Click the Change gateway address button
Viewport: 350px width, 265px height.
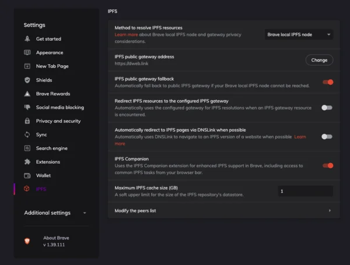pyautogui.click(x=319, y=60)
